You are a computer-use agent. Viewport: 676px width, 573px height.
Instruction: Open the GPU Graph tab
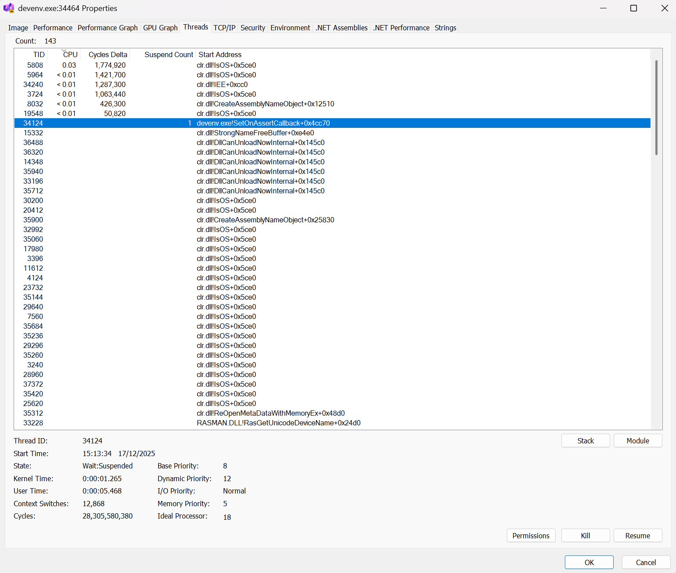tap(160, 28)
